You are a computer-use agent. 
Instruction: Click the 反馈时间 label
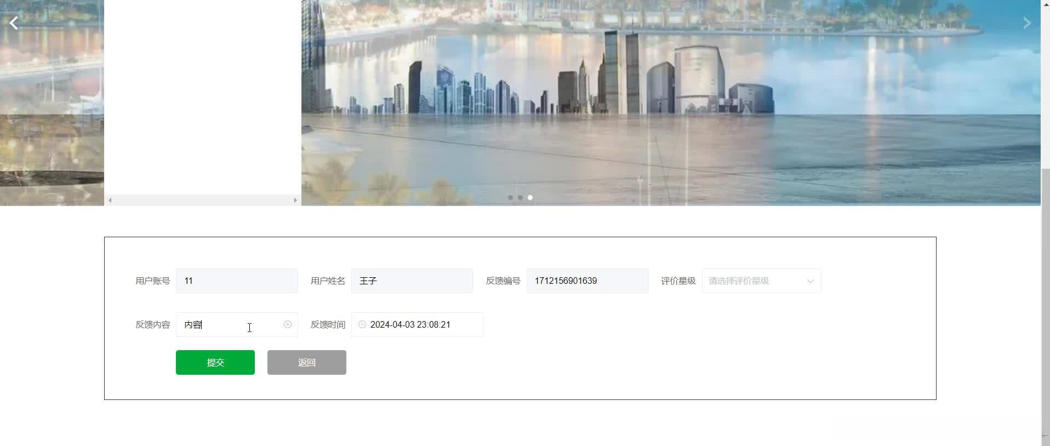click(328, 324)
